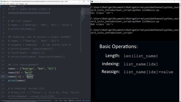Click line number 20 in the gutter

pyautogui.click(x=3, y=80)
